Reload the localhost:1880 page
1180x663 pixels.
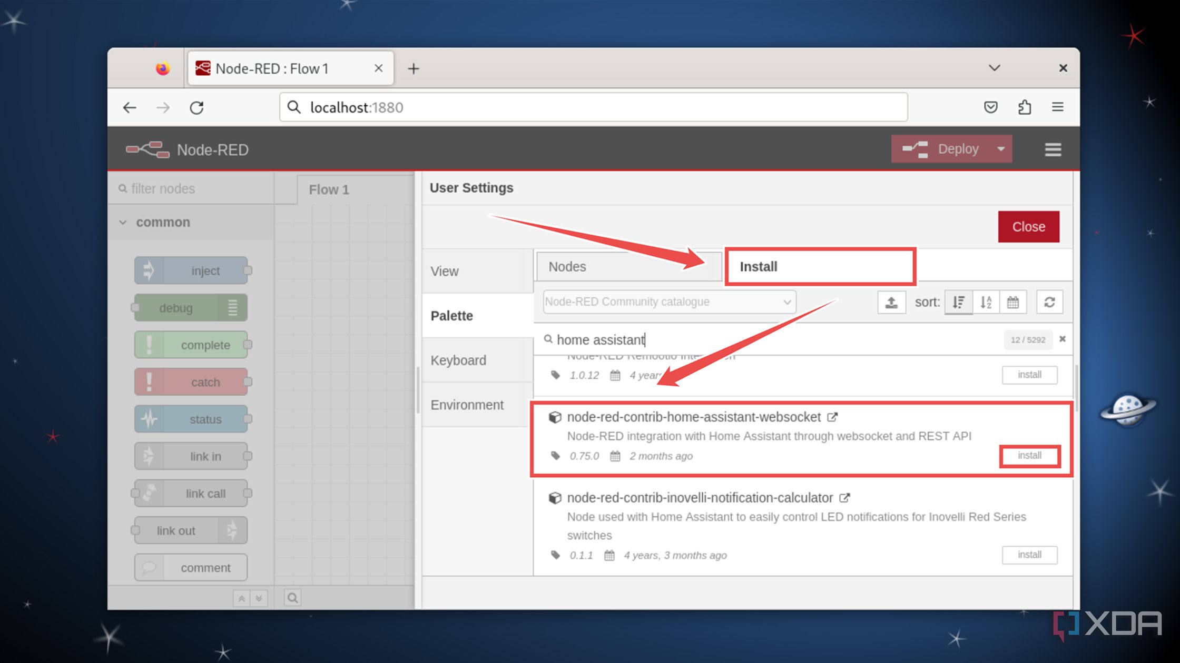click(196, 107)
